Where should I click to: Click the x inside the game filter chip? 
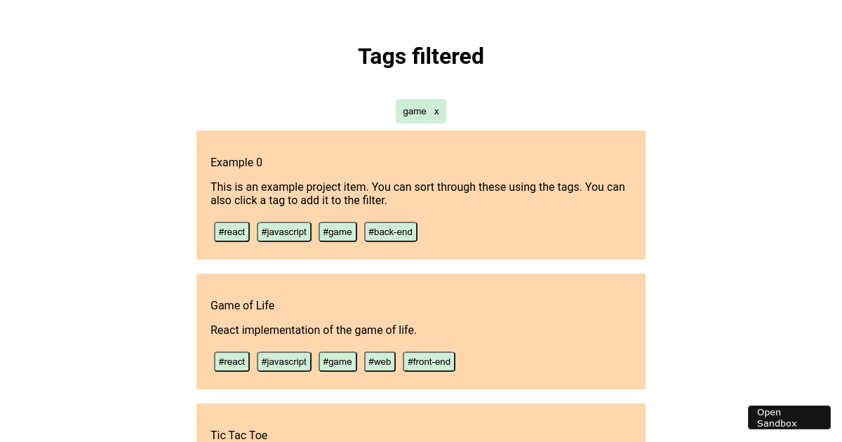(436, 111)
